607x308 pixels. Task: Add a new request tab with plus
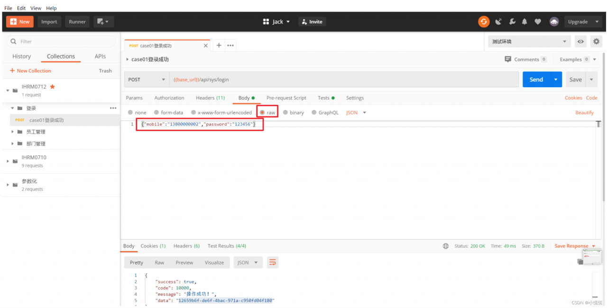click(219, 45)
